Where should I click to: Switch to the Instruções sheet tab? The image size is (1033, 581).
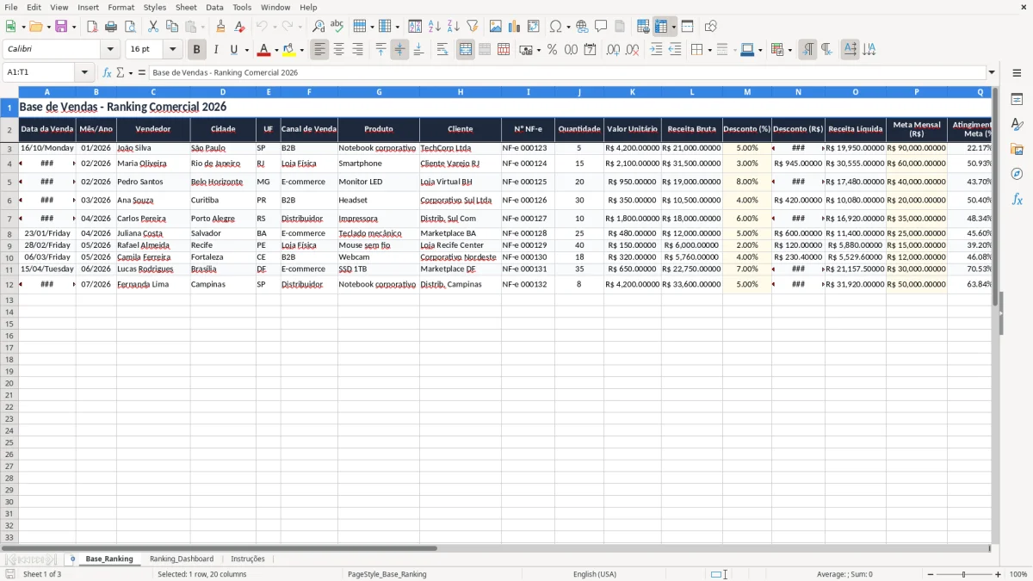248,559
